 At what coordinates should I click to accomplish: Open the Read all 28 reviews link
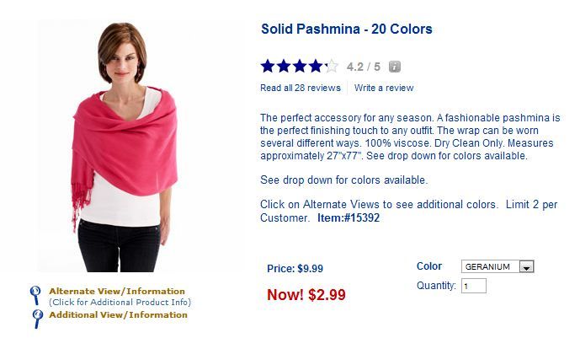301,88
